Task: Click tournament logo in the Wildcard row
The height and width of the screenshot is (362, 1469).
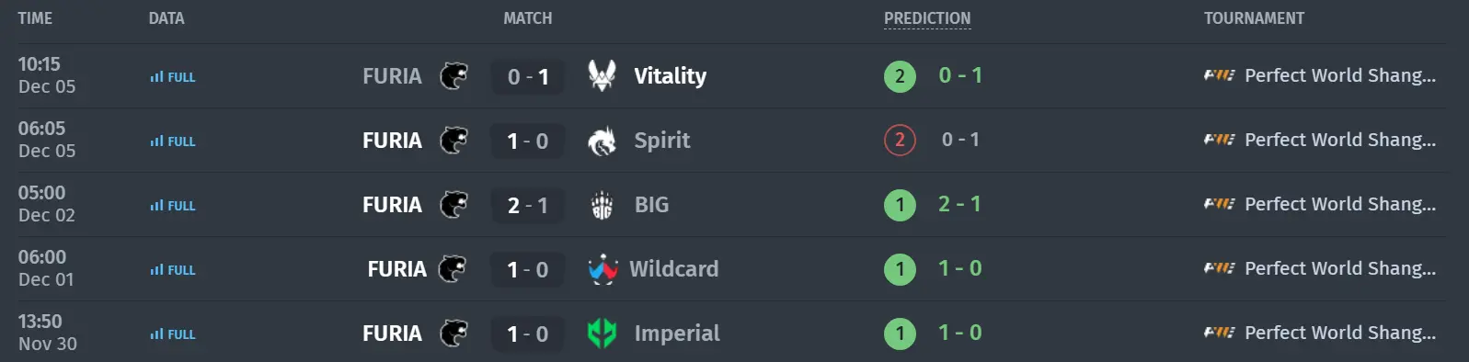Action: [x=1220, y=268]
